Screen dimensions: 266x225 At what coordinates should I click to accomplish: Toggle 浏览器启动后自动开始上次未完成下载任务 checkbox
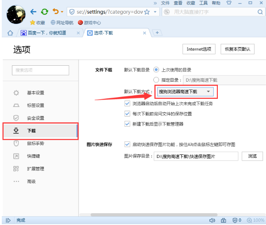pyautogui.click(x=127, y=103)
